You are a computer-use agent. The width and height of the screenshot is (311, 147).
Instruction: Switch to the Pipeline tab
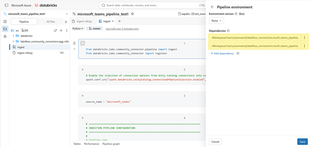24,21
